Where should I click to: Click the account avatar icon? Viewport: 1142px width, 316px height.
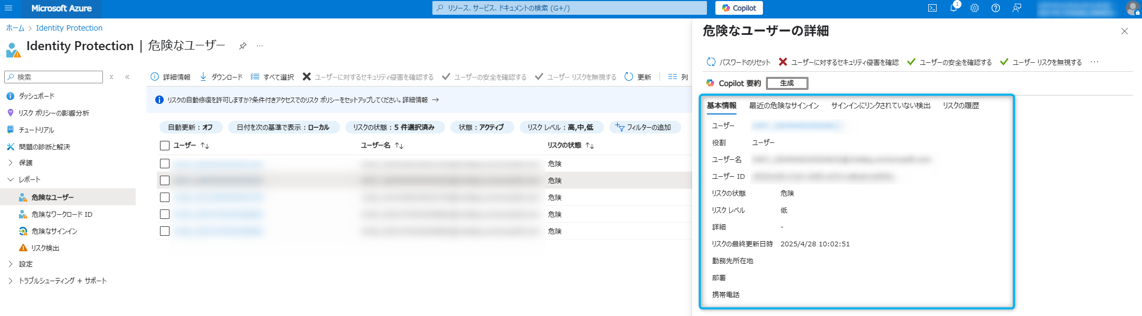[x=1132, y=8]
